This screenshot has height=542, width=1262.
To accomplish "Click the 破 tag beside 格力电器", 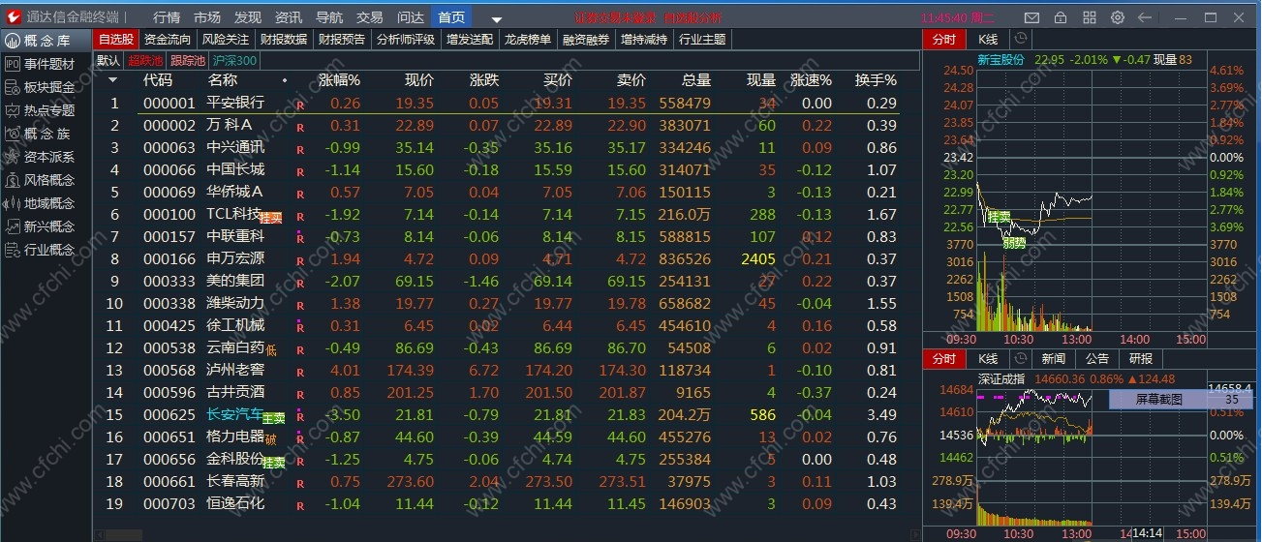I will coord(271,440).
